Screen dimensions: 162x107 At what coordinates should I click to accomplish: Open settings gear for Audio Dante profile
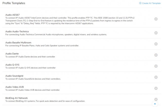point(156,55)
